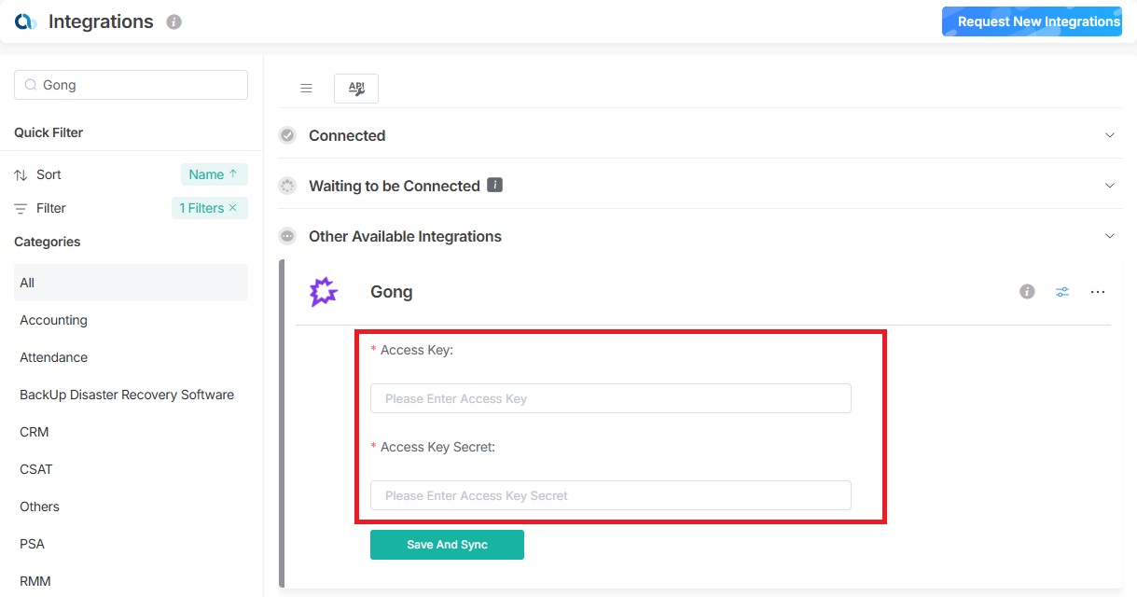This screenshot has width=1137, height=597.
Task: Click the Gong info icon
Action: point(1027,292)
